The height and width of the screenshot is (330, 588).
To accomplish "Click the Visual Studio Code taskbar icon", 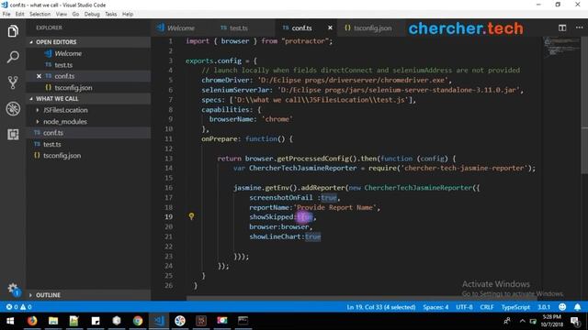I will tap(159, 321).
